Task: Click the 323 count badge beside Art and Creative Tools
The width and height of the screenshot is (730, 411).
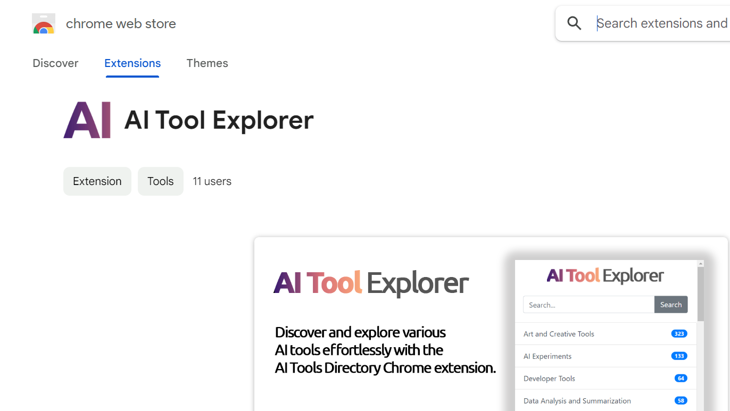Action: (679, 333)
